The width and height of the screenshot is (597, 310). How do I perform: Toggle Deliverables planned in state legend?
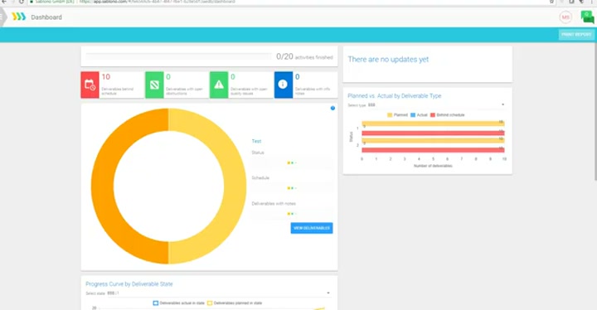coord(235,303)
